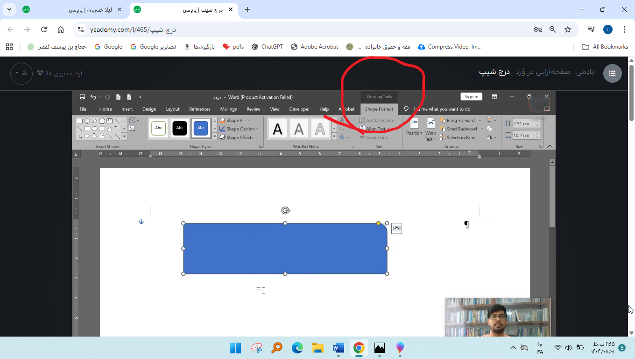635x359 pixels.
Task: Select the smiley face shape in Insert Shapes
Action: pyautogui.click(x=87, y=121)
